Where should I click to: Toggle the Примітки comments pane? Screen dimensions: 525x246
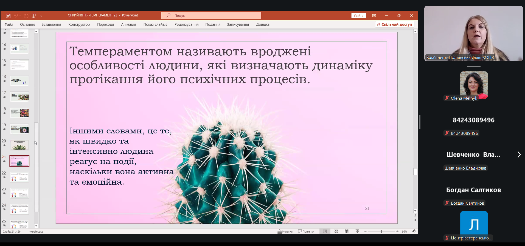tap(306, 231)
